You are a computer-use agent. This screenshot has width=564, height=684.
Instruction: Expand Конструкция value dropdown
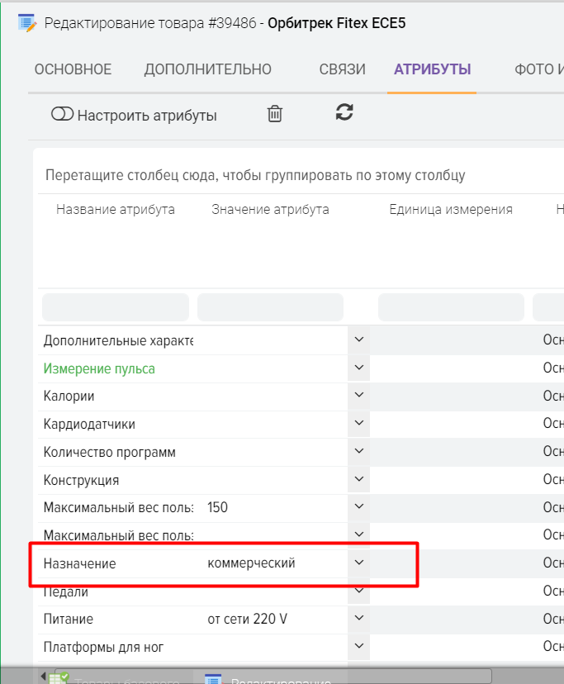(x=359, y=479)
